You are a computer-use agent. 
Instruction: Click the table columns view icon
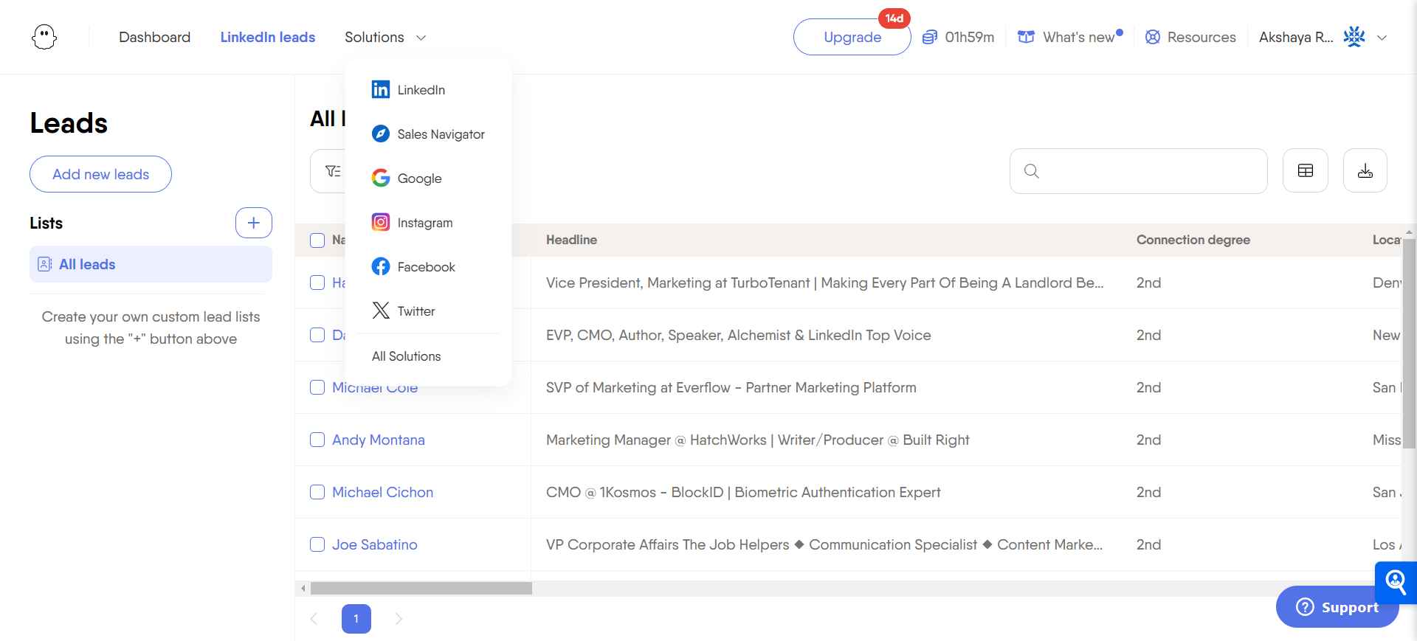tap(1305, 171)
